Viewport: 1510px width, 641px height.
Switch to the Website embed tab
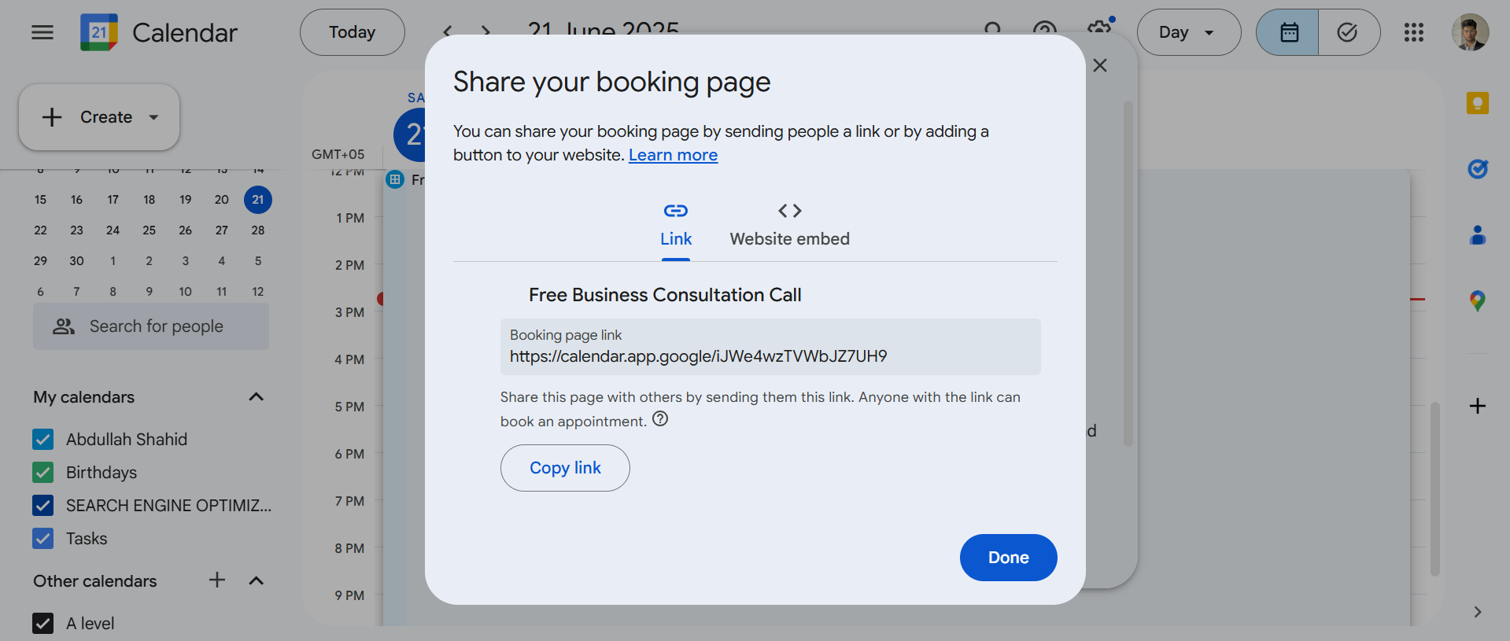coord(789,225)
